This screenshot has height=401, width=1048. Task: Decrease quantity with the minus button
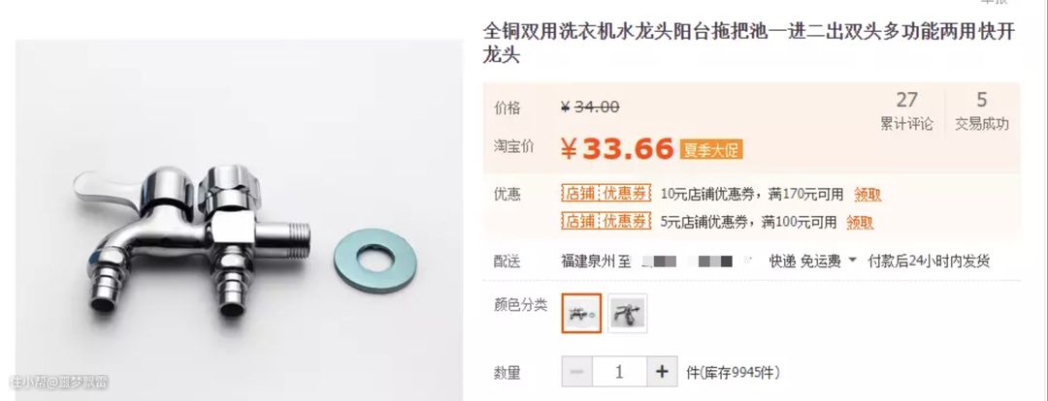(x=577, y=372)
